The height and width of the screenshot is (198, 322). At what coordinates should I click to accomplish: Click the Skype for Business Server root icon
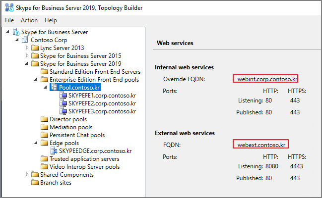[16, 32]
